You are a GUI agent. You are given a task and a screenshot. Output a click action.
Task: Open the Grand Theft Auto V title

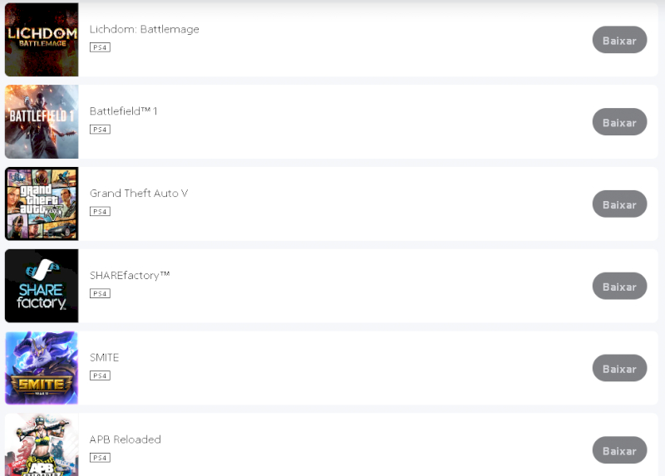click(139, 194)
